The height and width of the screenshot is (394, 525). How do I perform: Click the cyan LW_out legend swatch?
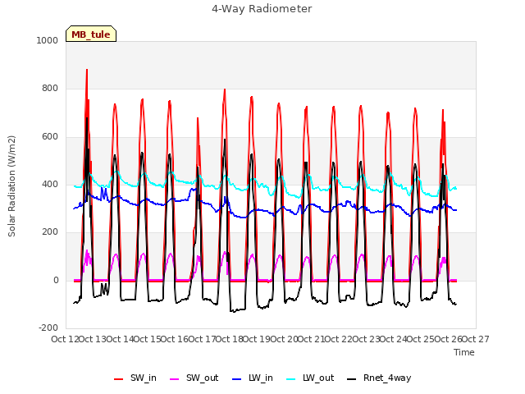click(x=291, y=379)
